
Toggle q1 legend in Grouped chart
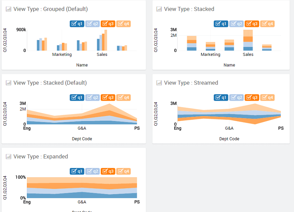(77, 24)
